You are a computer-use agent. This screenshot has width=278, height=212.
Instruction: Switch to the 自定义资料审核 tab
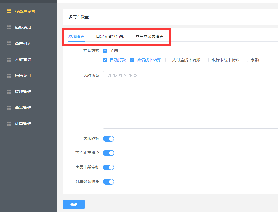click(x=110, y=36)
